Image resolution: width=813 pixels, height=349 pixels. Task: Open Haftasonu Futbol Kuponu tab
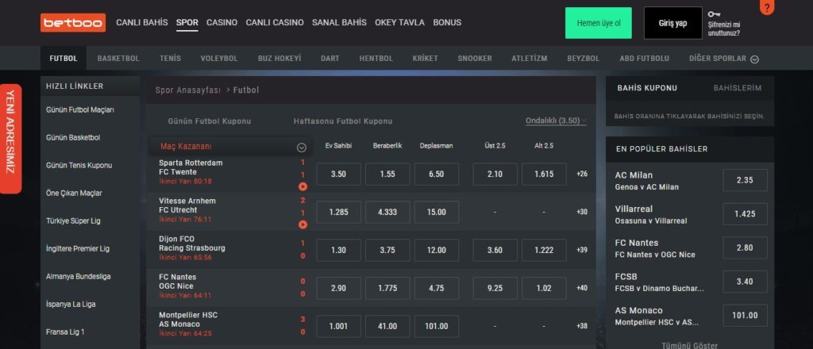click(x=343, y=121)
